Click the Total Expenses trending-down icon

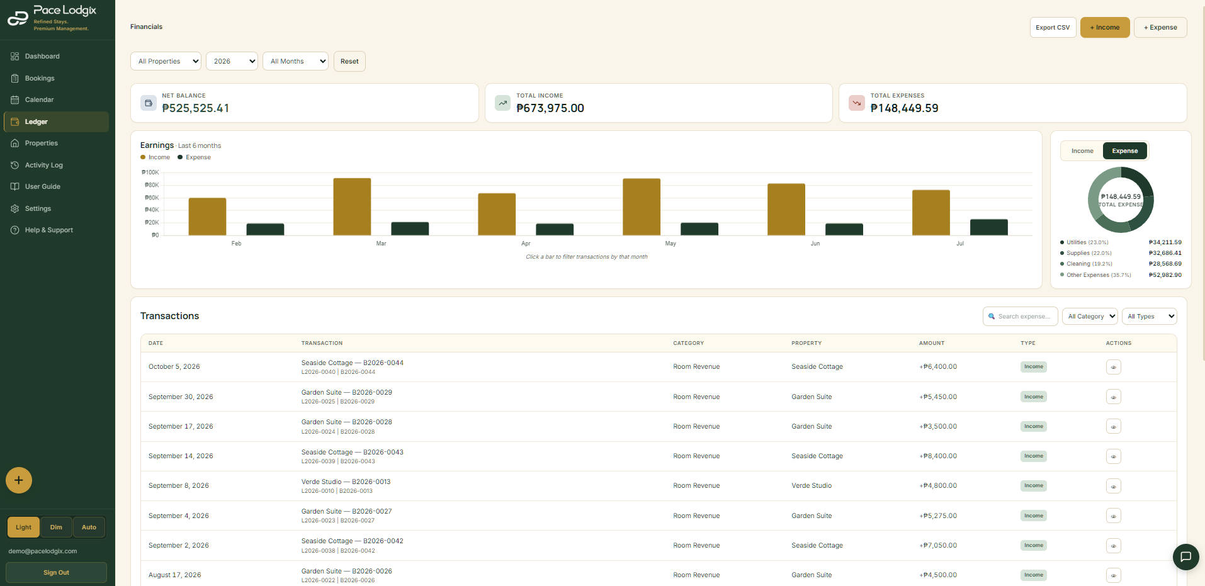pyautogui.click(x=857, y=103)
